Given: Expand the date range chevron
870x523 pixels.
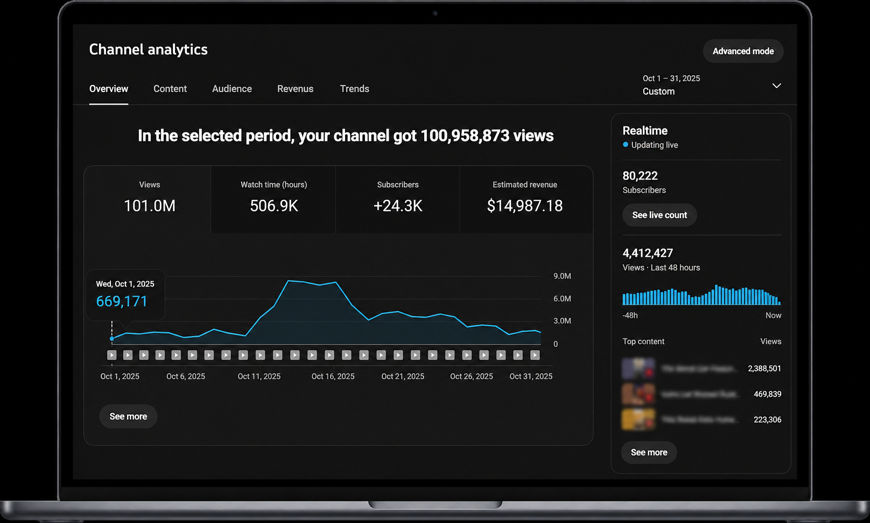Looking at the screenshot, I should click(776, 85).
